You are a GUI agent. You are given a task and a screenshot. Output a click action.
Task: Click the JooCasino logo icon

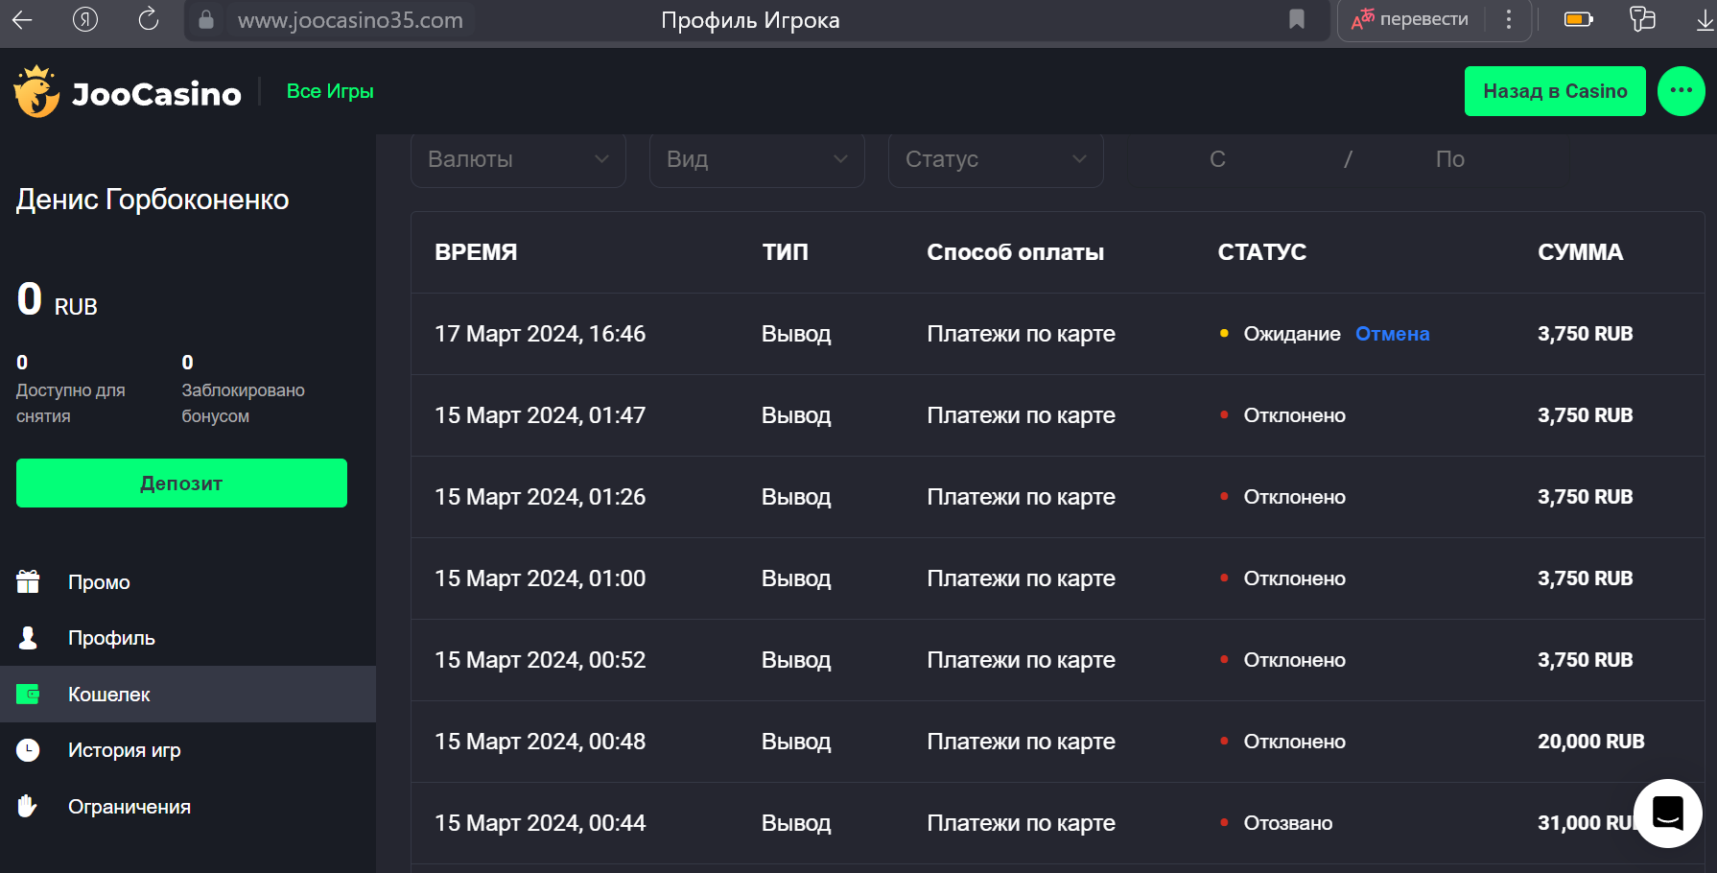point(36,92)
